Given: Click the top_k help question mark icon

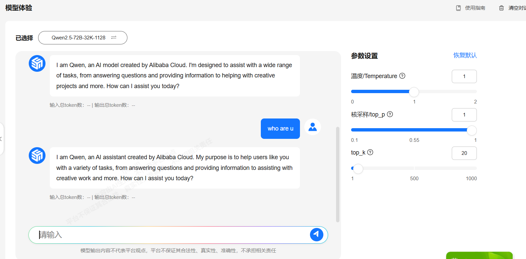Looking at the screenshot, I should coord(370,152).
